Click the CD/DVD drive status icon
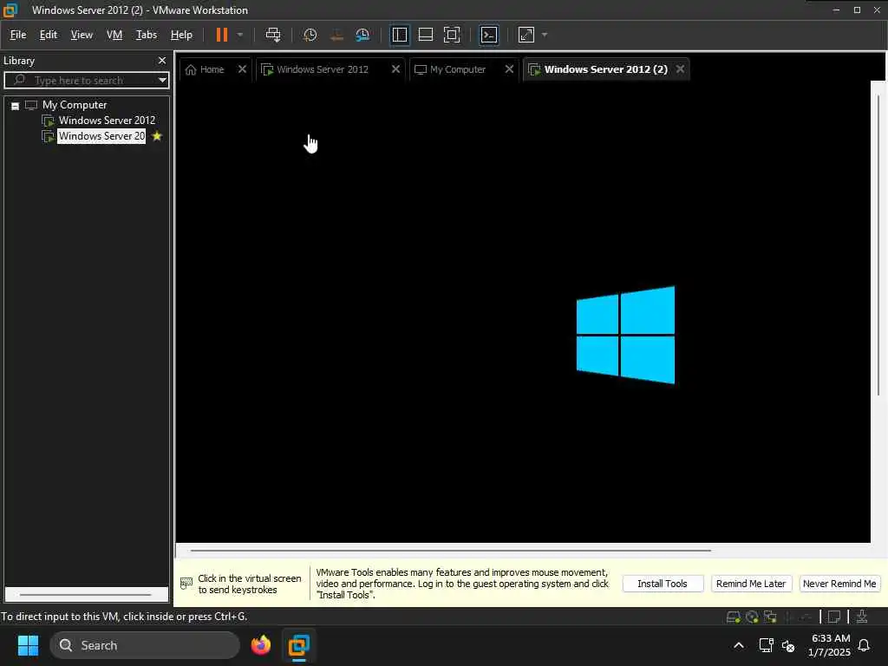The height and width of the screenshot is (666, 888). (752, 617)
